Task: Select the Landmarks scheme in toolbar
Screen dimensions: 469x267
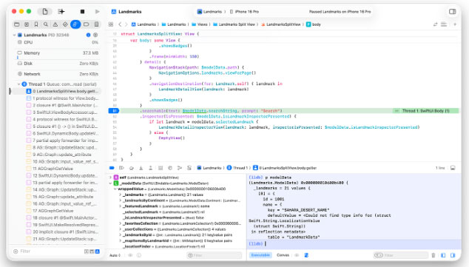Action: pos(209,12)
